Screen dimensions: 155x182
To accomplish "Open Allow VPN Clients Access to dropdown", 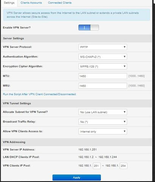I will click(103, 132).
